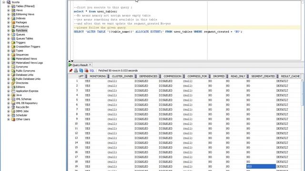
Task: Click row number 7 in results grid
Action: pyautogui.click(x=76, y=109)
